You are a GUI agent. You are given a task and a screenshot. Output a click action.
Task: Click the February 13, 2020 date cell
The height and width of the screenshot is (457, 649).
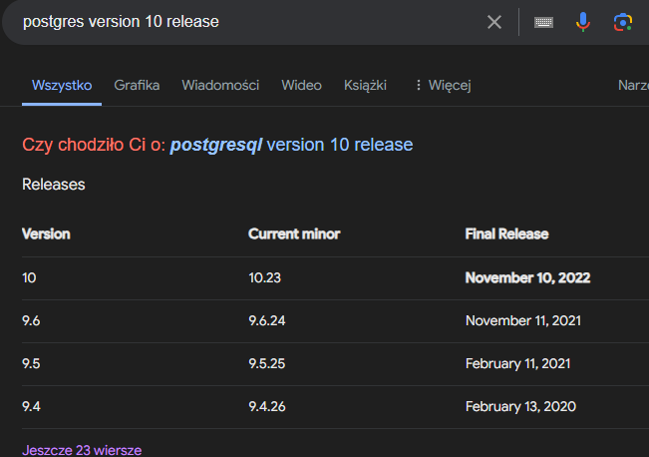[x=520, y=406]
